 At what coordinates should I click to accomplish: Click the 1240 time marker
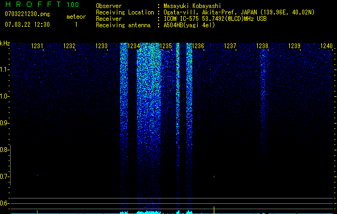pyautogui.click(x=327, y=46)
